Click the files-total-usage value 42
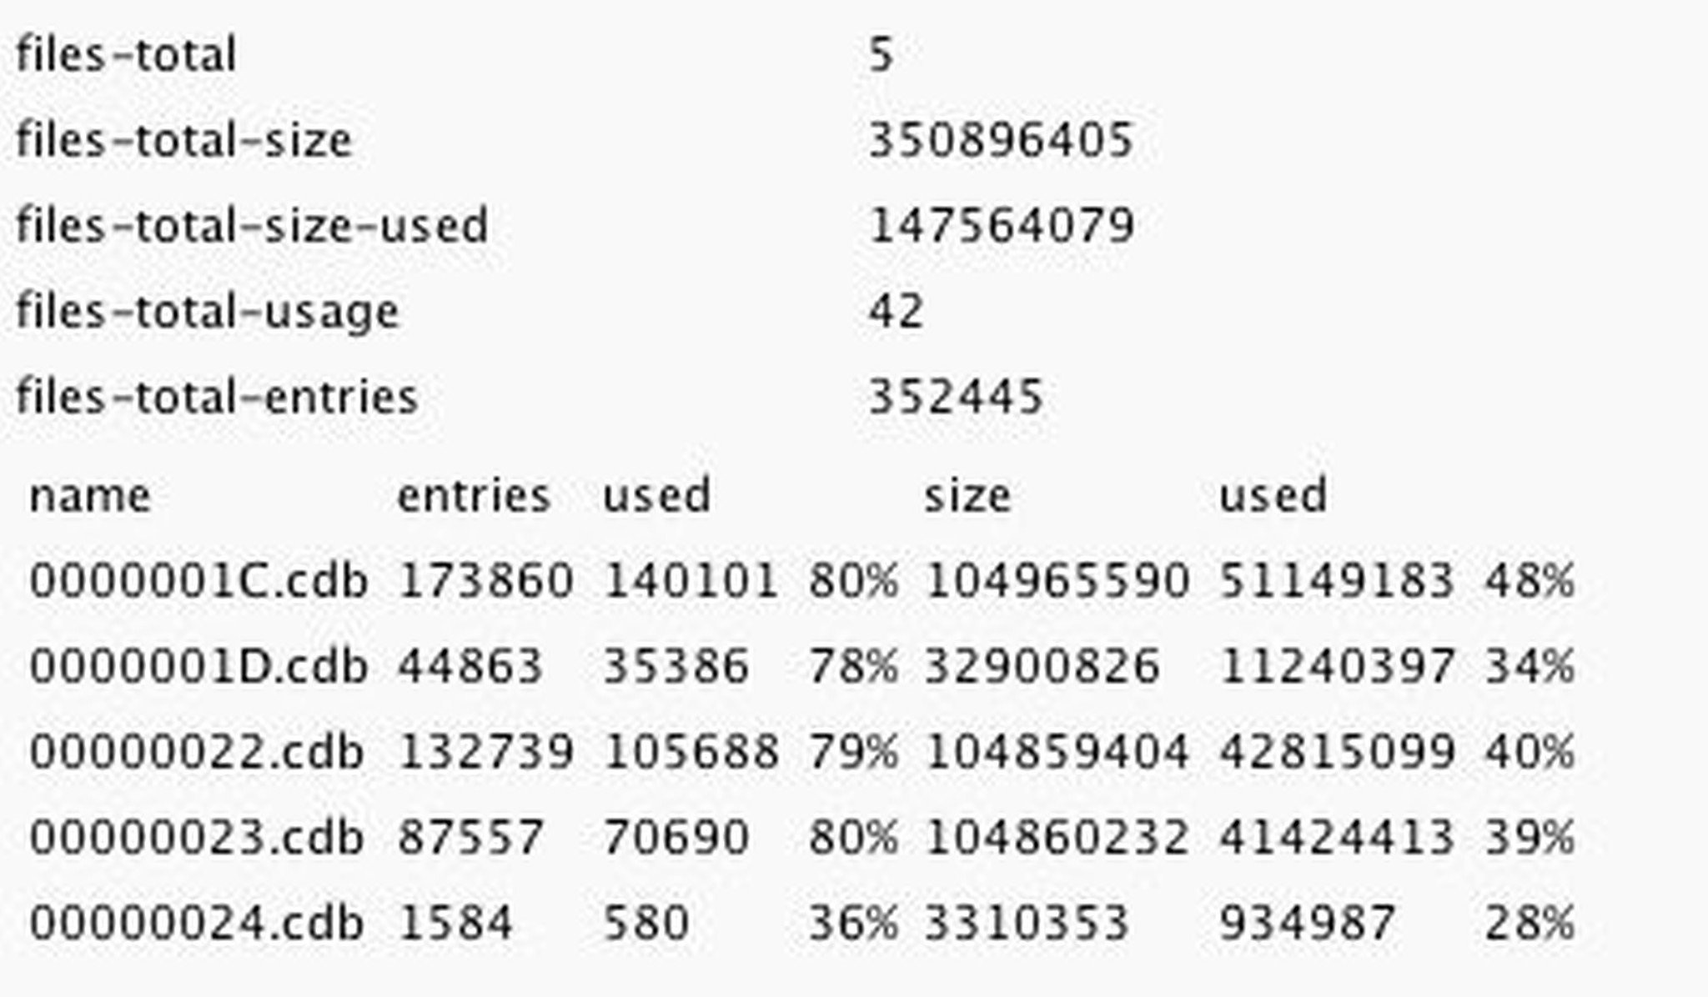This screenshot has height=997, width=1708. (896, 312)
